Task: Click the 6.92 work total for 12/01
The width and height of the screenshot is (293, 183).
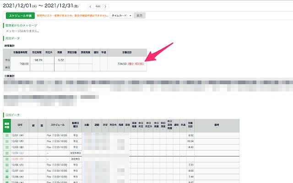Action: tap(191, 135)
